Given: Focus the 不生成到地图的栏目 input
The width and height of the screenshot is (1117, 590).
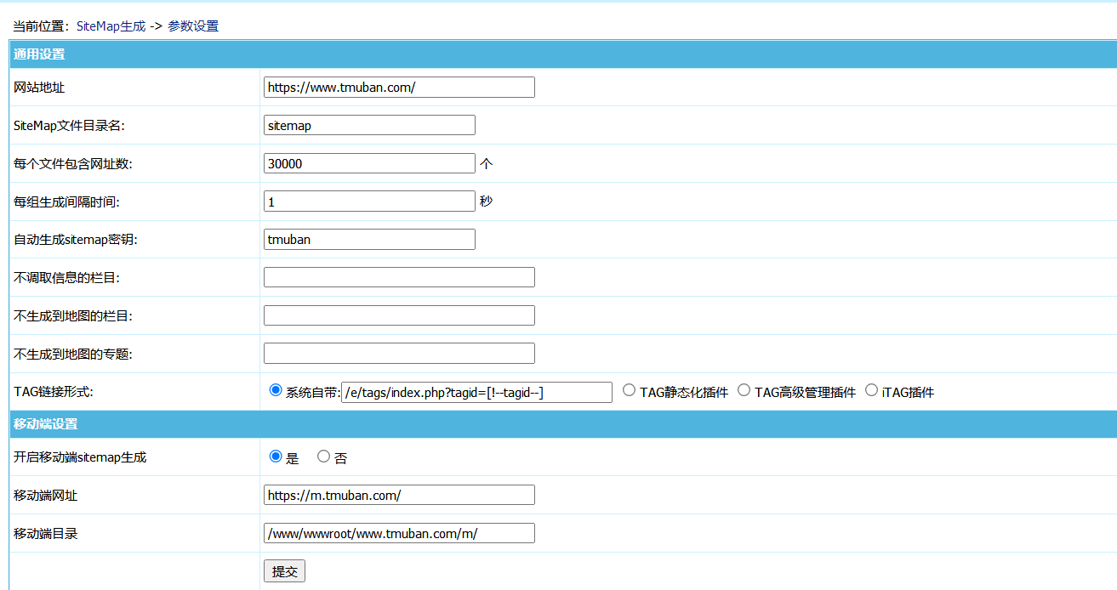Looking at the screenshot, I should pos(399,315).
